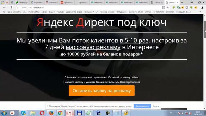206x116 pixels.
Task: Open File Explorer from the taskbar
Action: (33, 113)
